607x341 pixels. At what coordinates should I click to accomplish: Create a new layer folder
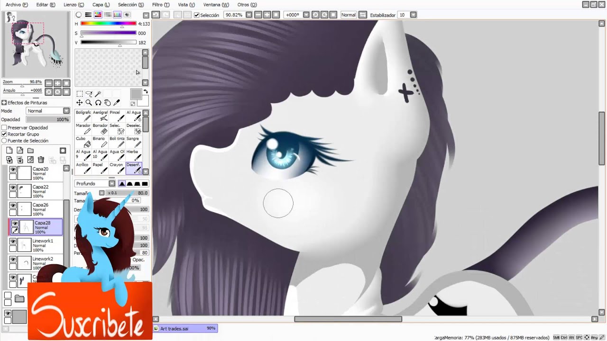point(30,151)
